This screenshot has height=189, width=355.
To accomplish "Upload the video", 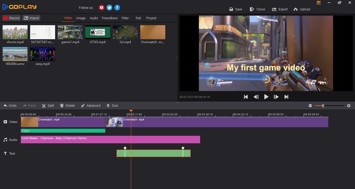I will (x=302, y=9).
